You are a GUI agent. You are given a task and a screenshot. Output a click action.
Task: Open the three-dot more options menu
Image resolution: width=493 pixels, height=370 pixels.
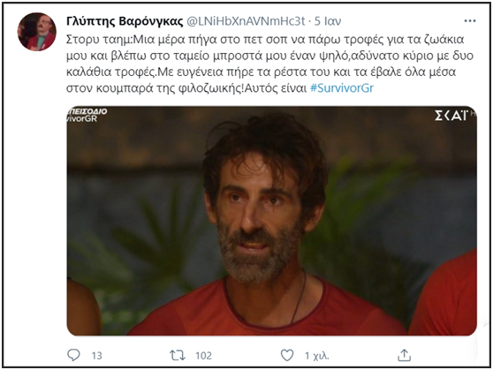(470, 21)
